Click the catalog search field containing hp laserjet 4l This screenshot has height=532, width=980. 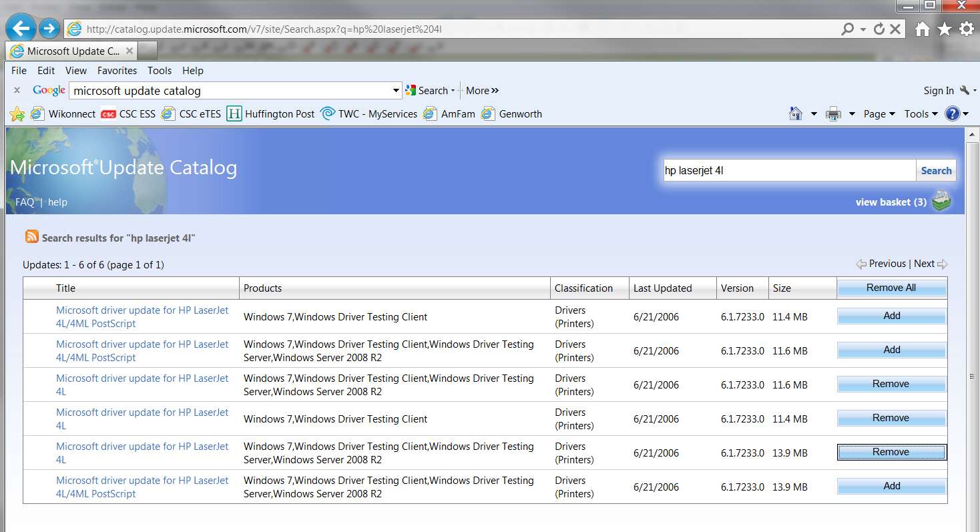(788, 170)
